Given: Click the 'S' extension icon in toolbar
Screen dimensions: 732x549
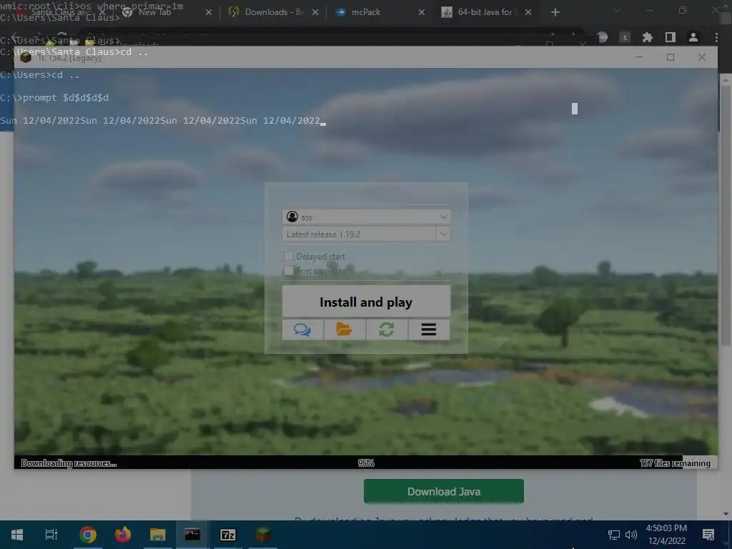Looking at the screenshot, I should pos(625,37).
